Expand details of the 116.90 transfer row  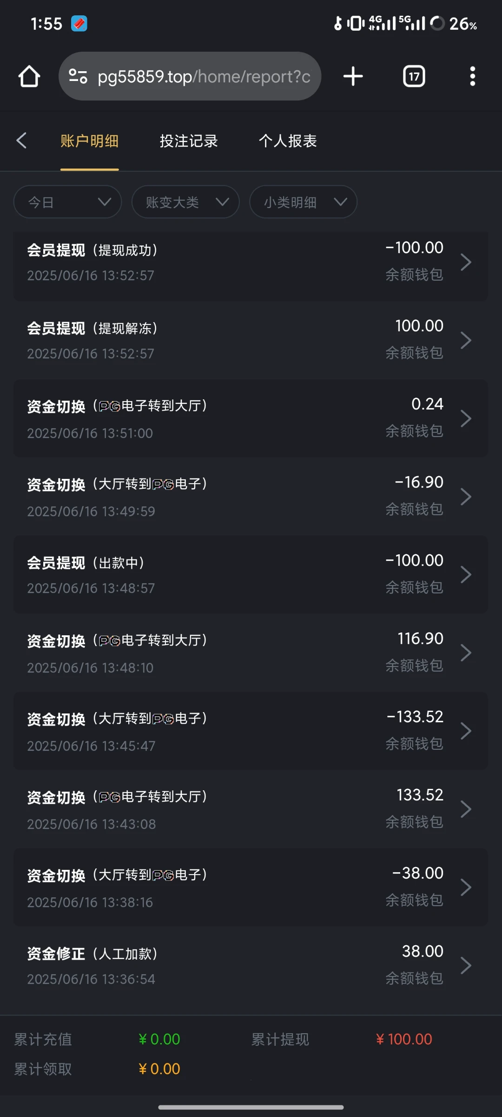point(466,653)
